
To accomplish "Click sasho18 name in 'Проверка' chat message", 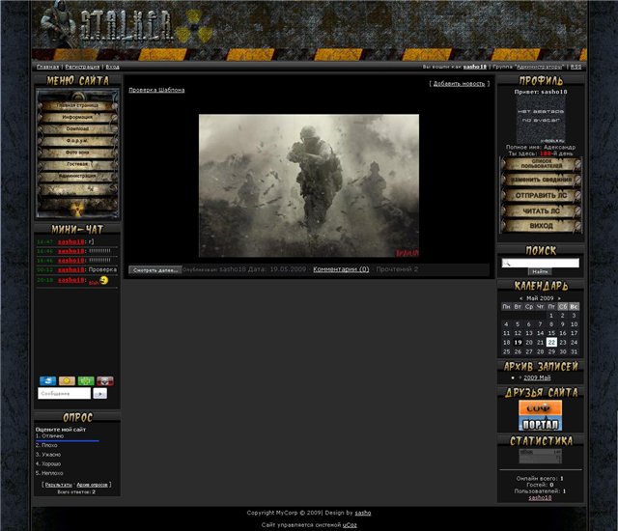I will tap(71, 269).
